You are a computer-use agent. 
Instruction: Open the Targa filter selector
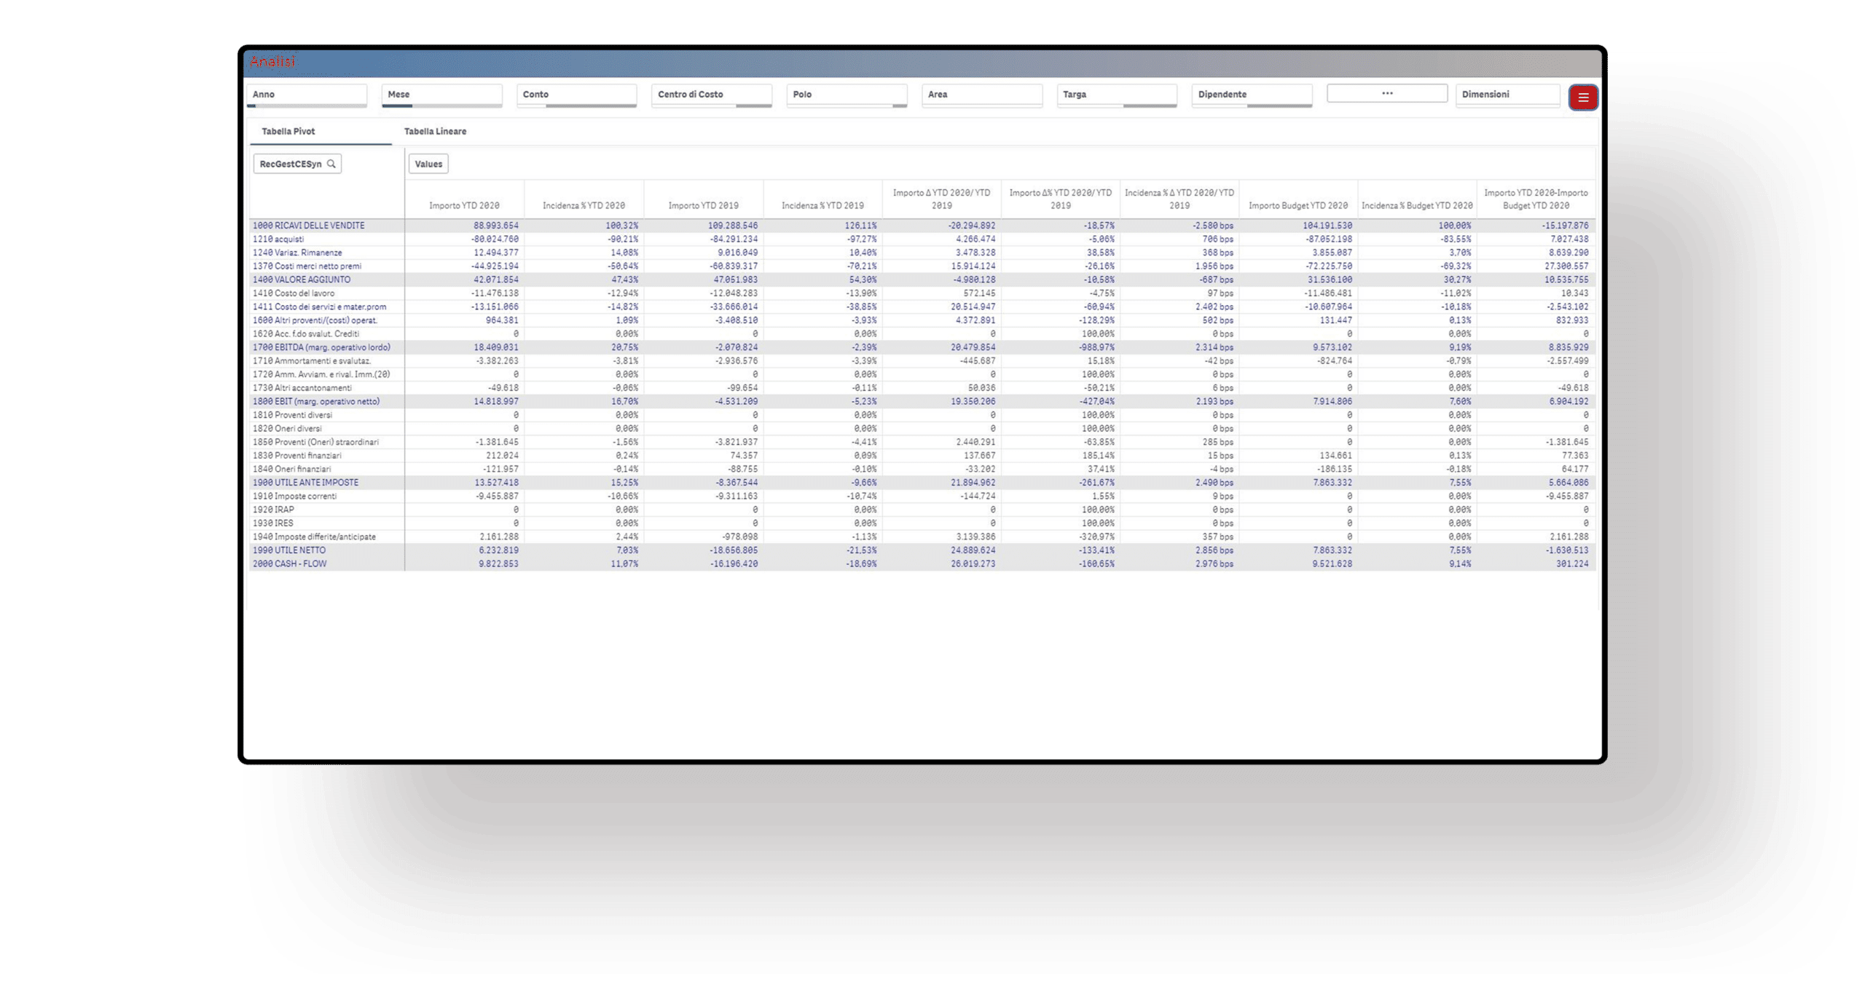(1116, 95)
